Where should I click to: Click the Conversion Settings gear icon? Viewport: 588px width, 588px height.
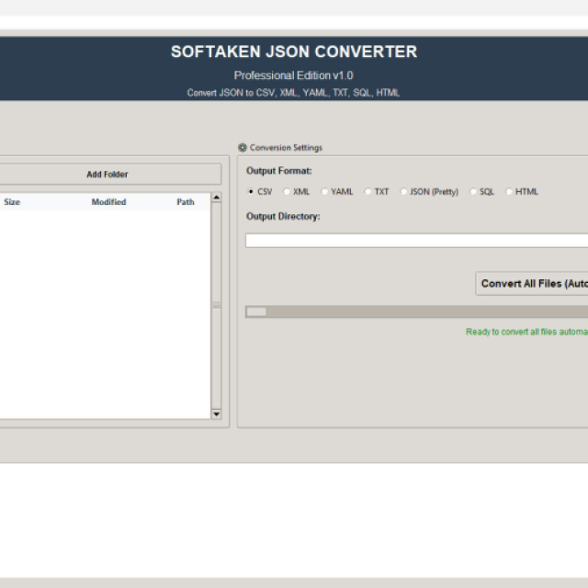click(243, 147)
